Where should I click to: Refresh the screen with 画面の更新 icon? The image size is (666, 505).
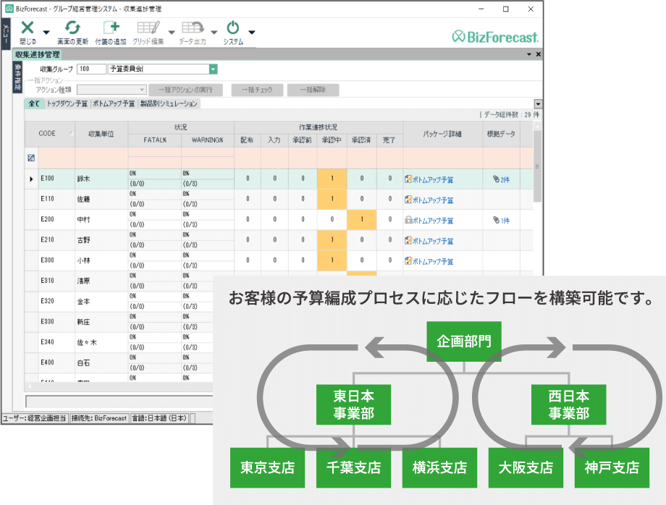72,27
